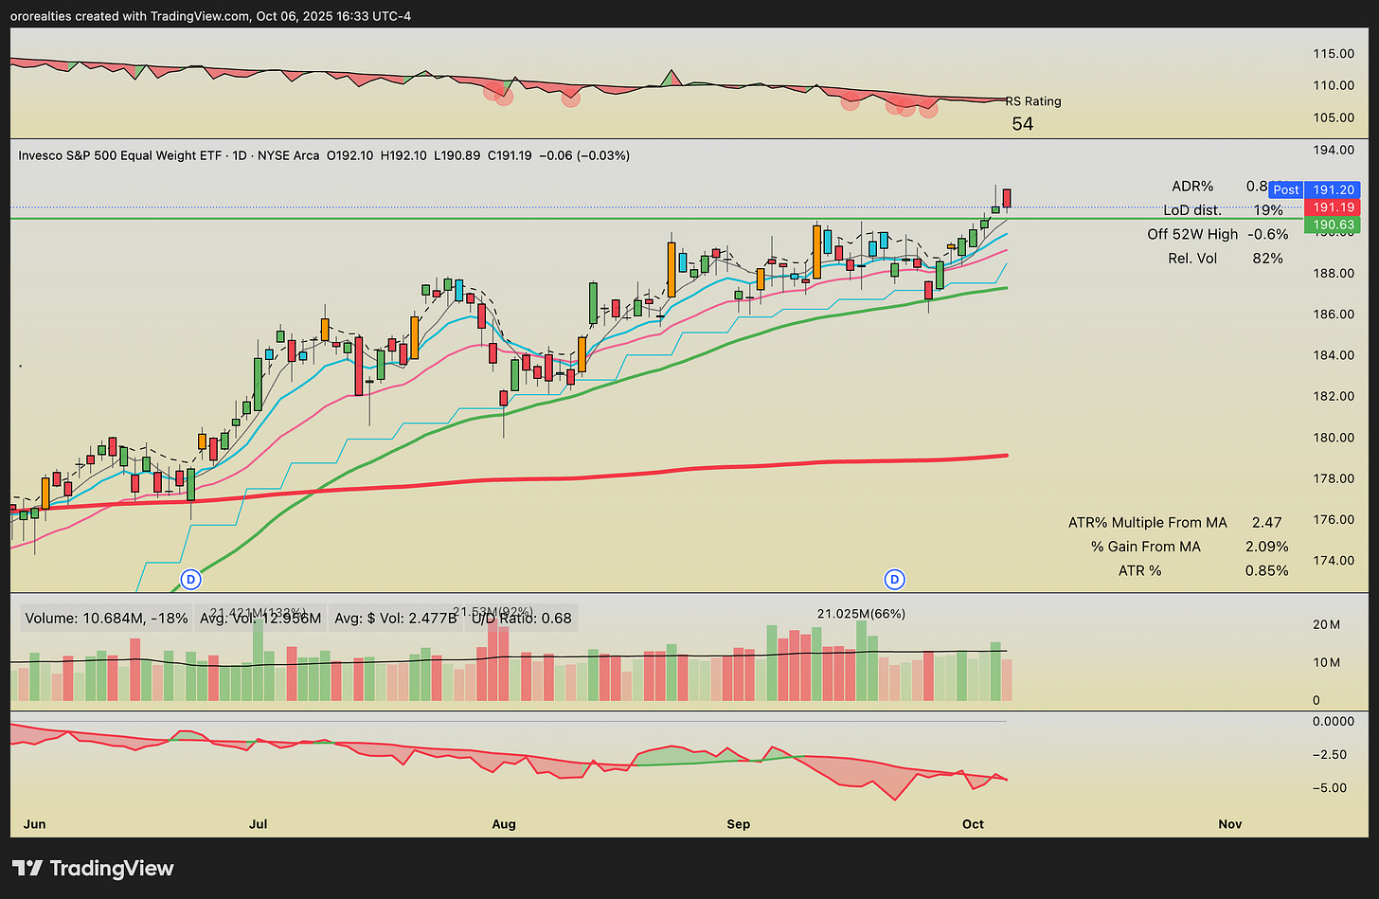Image resolution: width=1379 pixels, height=899 pixels.
Task: Click the 105.00 label on RS axis
Action: click(1332, 117)
